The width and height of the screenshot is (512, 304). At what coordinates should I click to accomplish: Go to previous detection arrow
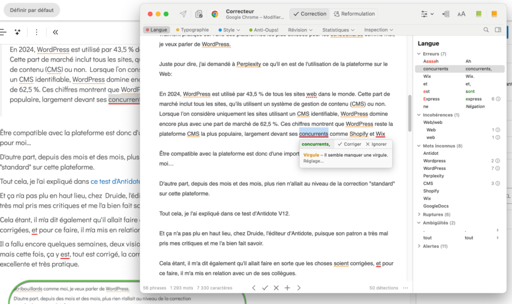253,288
